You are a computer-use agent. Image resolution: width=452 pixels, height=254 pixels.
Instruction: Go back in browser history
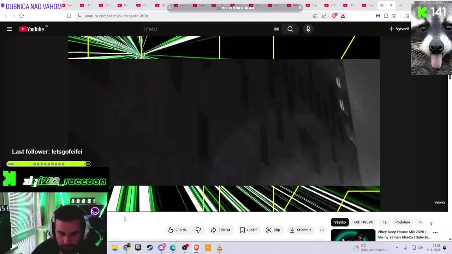tap(6, 16)
